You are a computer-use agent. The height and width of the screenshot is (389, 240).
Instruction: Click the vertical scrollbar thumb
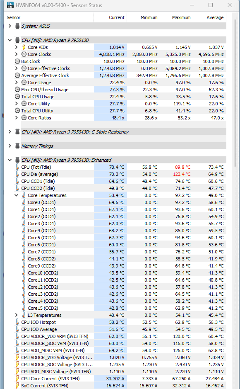(235, 93)
